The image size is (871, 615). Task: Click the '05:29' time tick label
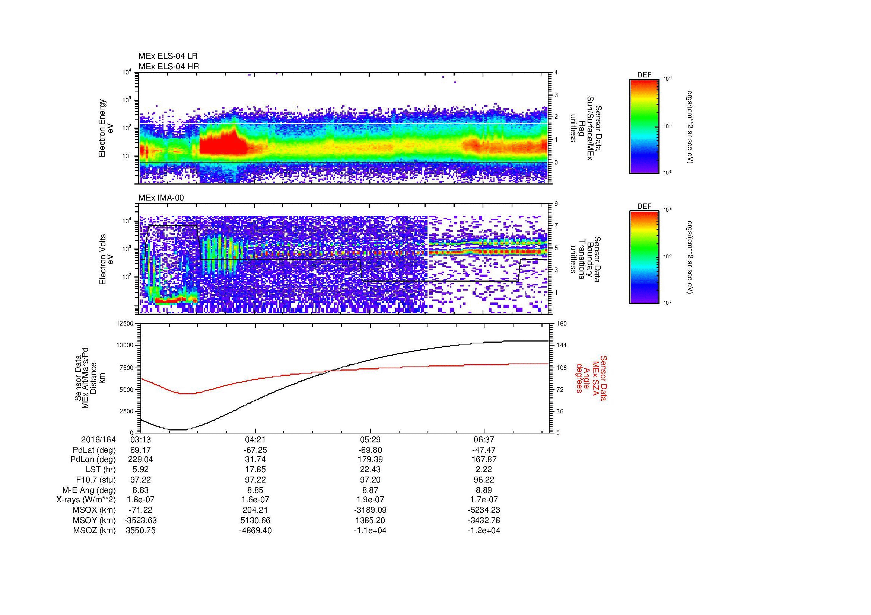[370, 440]
